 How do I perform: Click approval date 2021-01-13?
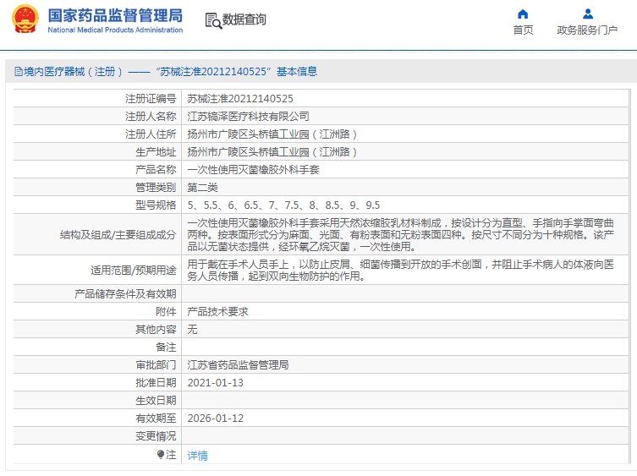tap(215, 382)
